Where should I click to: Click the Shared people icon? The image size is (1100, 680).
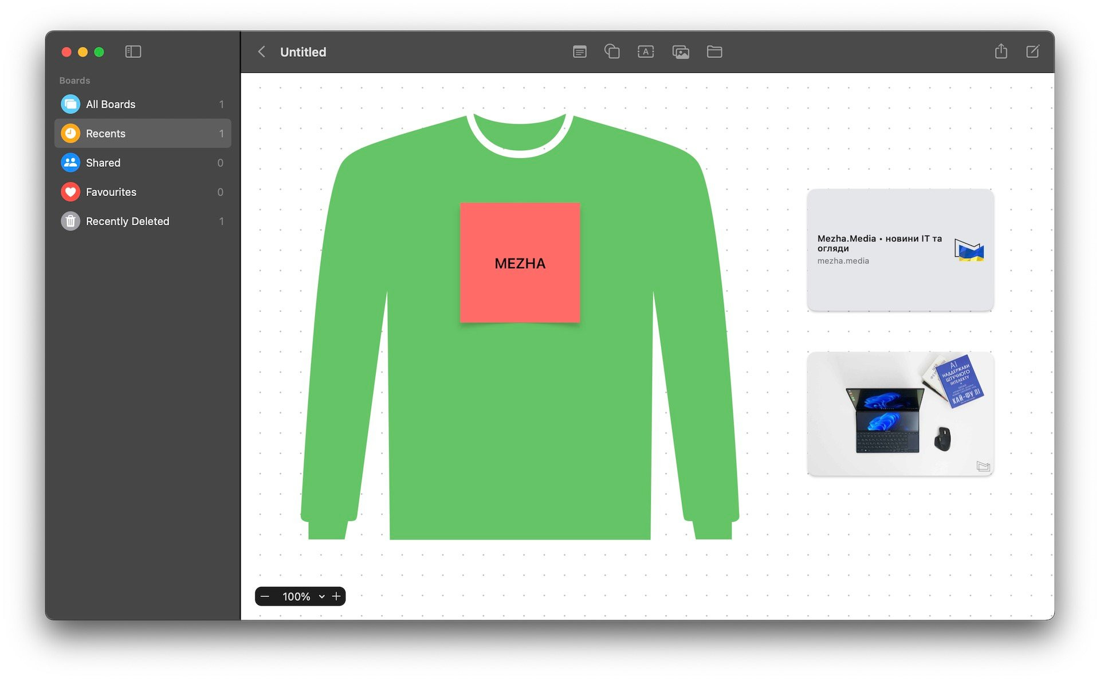point(70,163)
